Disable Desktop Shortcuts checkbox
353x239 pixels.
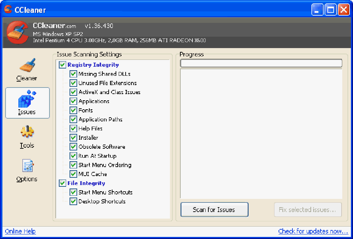(73, 201)
